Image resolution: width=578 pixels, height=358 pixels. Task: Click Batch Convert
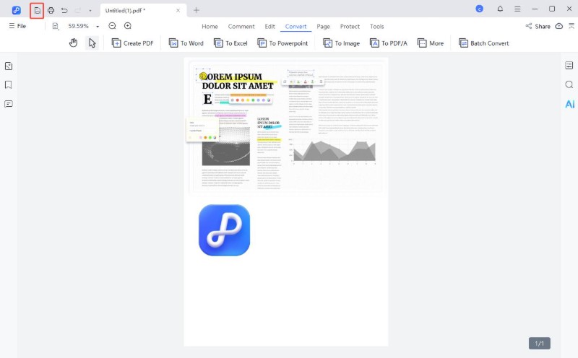pyautogui.click(x=483, y=43)
